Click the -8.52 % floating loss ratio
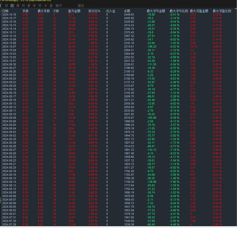The height and width of the screenshot is (228, 237). [x=174, y=47]
